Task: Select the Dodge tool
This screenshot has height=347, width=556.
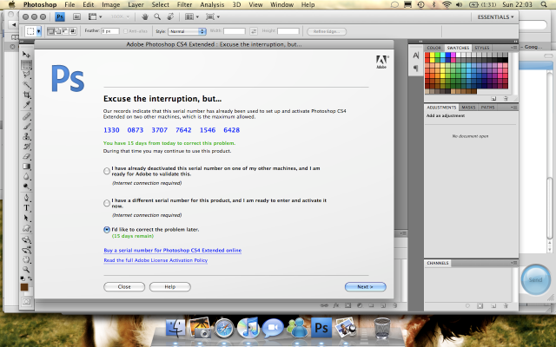Action: 26,187
